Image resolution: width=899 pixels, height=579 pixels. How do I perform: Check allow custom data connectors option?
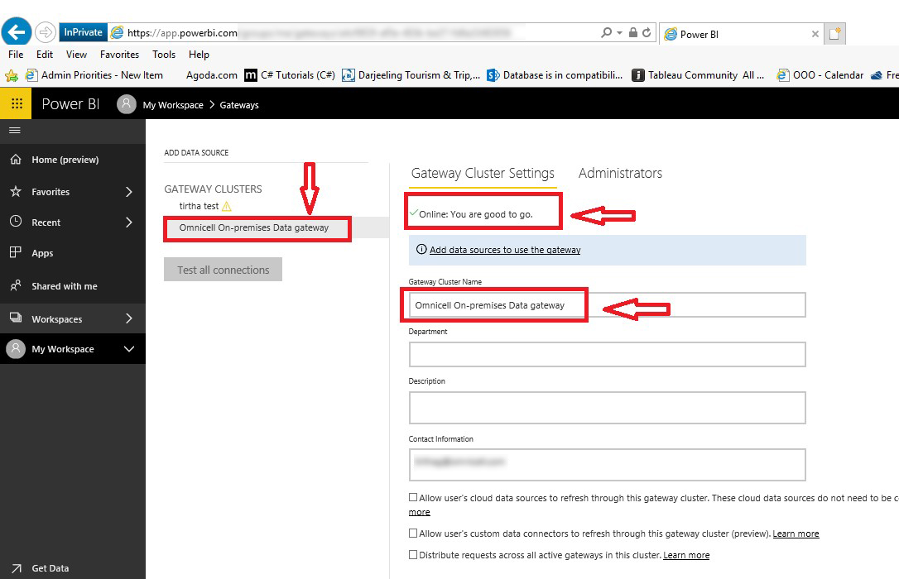click(x=413, y=534)
